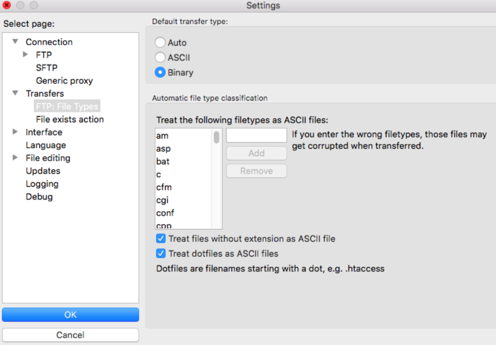Collapse the Transfers tree node
Viewport: 496px width, 345px height.
15,93
